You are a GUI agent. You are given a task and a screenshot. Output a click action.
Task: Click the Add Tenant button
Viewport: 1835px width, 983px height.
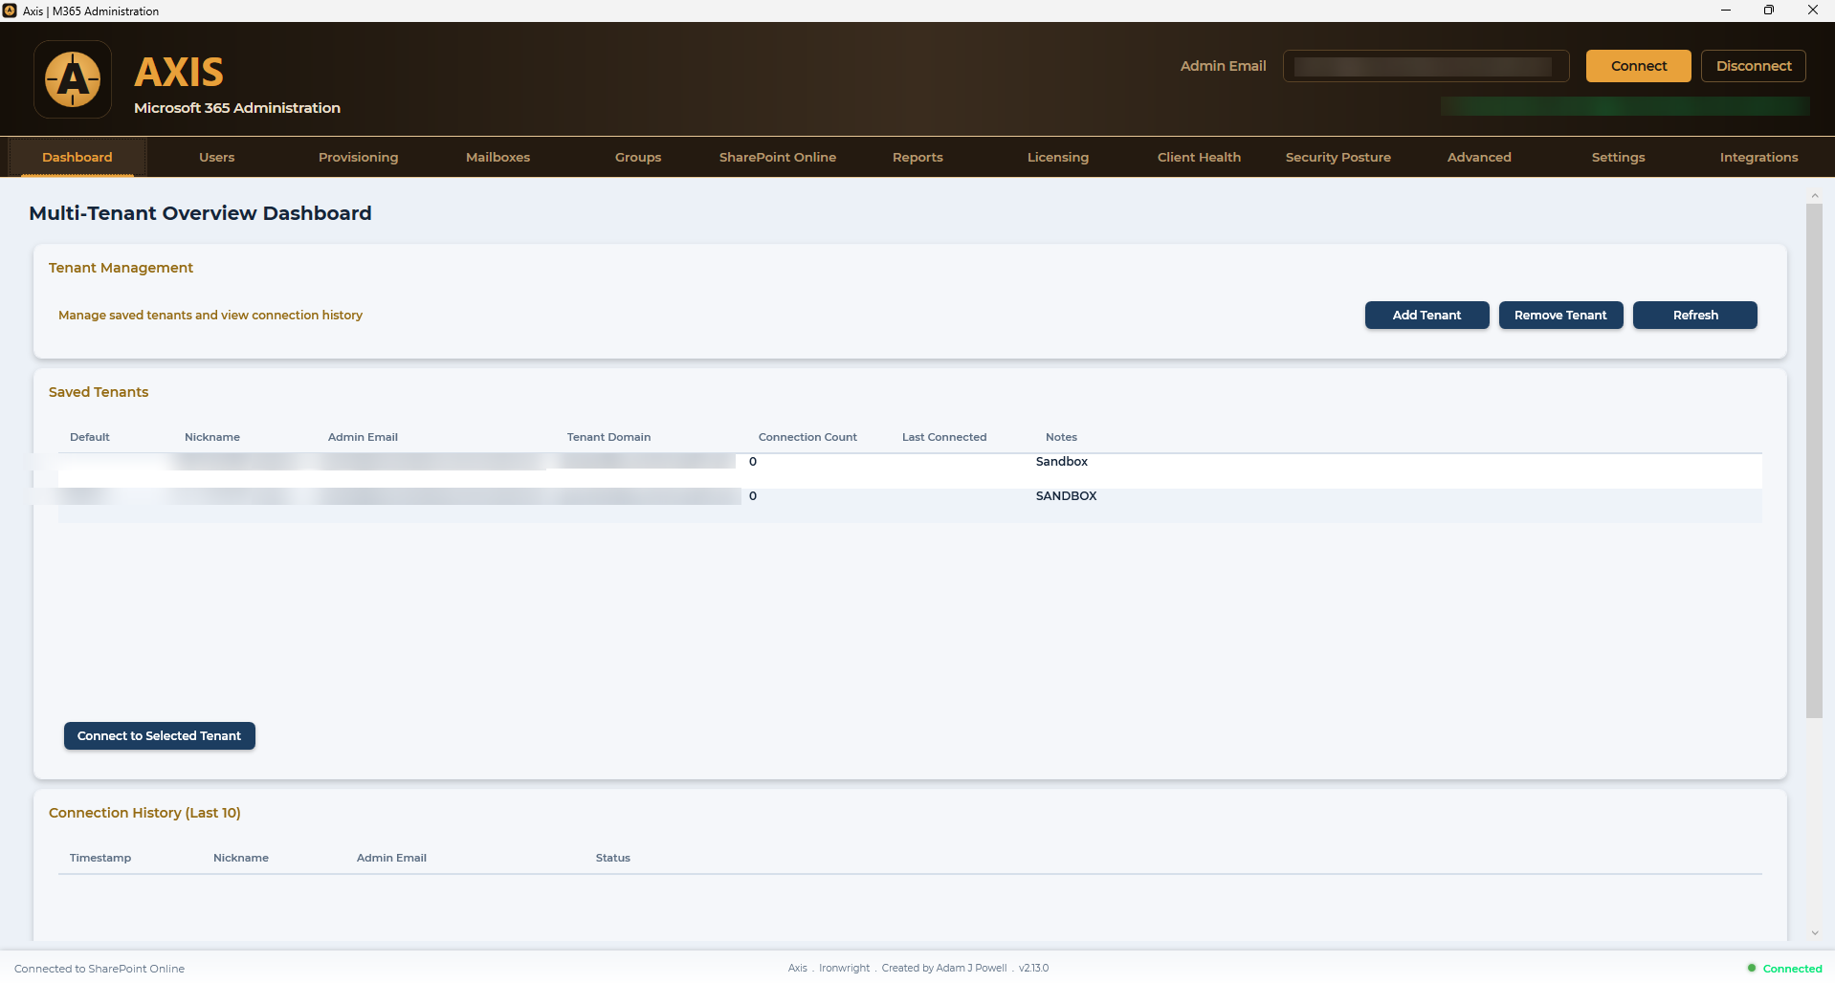click(x=1426, y=316)
